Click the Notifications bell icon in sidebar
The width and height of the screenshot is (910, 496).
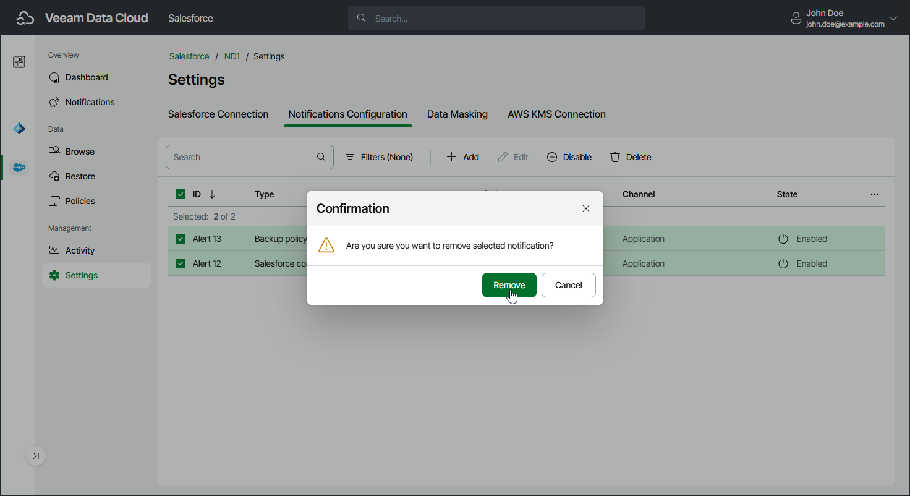coord(54,102)
